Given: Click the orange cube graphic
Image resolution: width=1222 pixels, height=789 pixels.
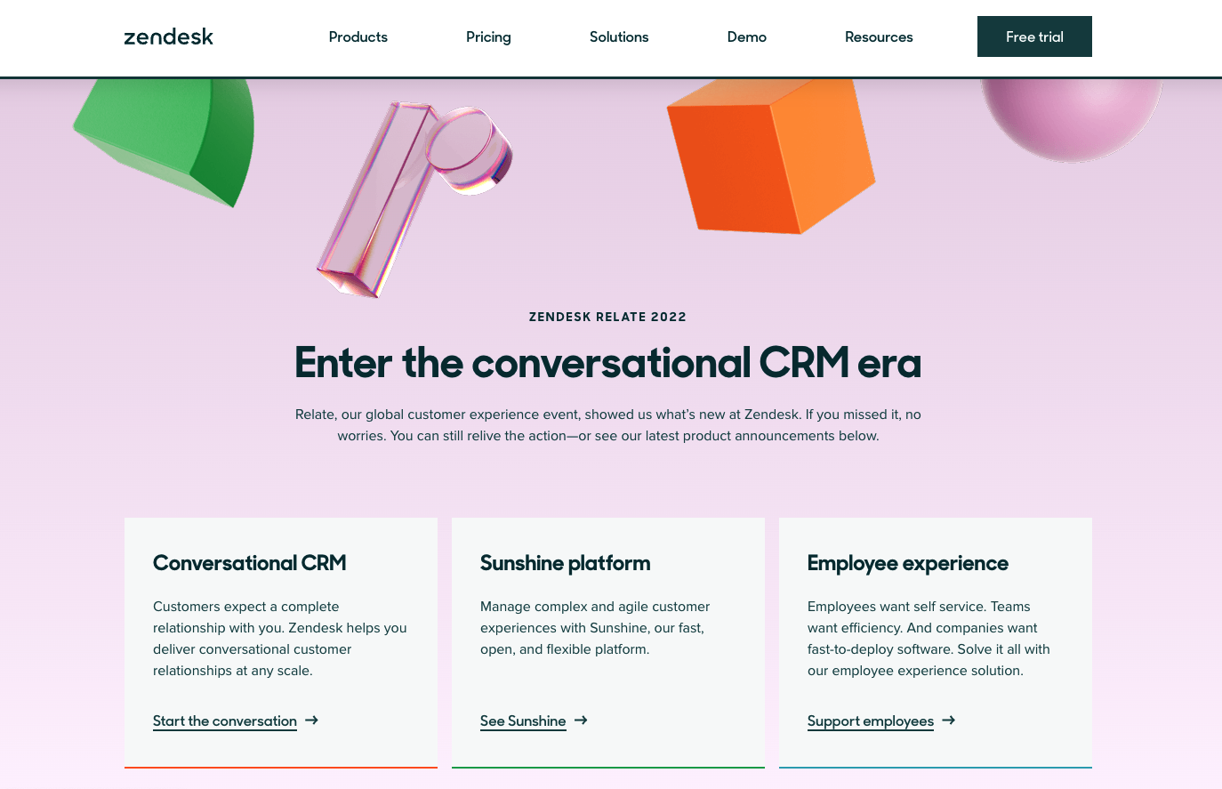Looking at the screenshot, I should point(771,157).
